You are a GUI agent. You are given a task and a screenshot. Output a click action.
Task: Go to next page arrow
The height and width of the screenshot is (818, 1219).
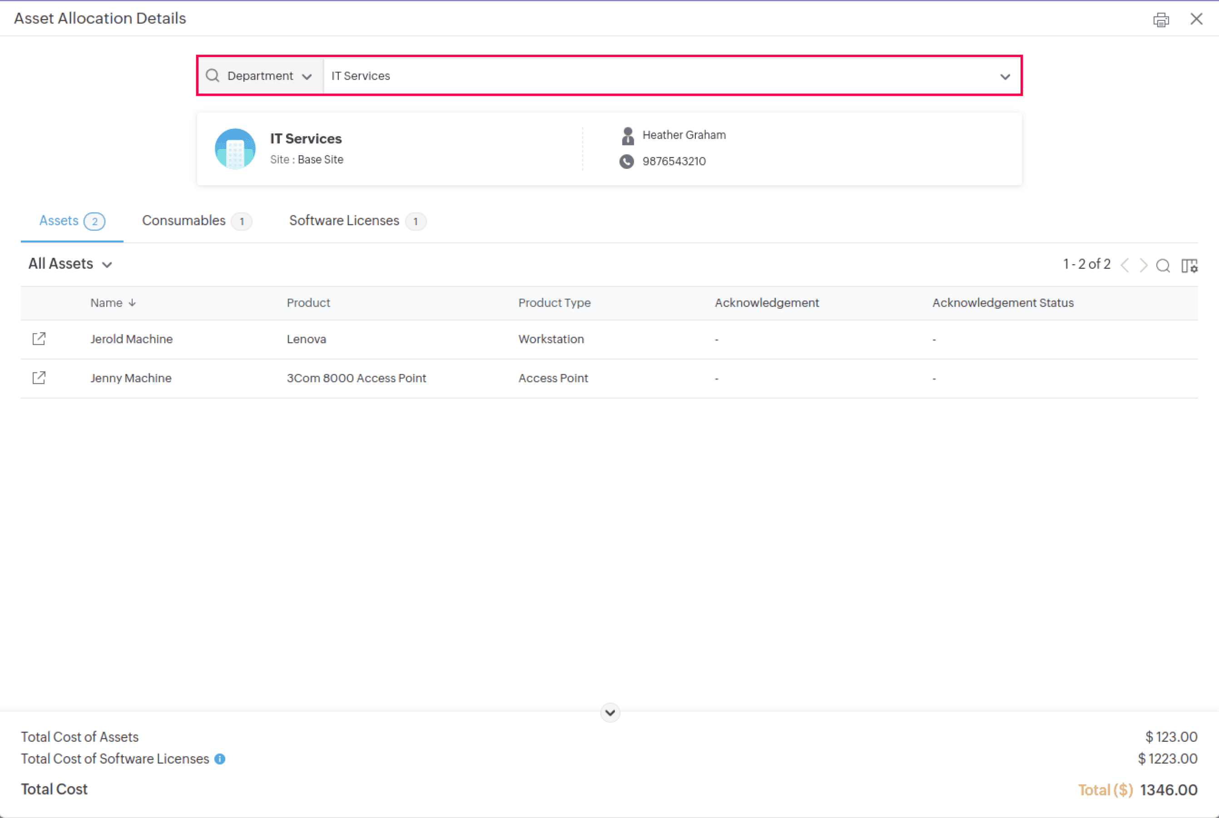coord(1143,266)
